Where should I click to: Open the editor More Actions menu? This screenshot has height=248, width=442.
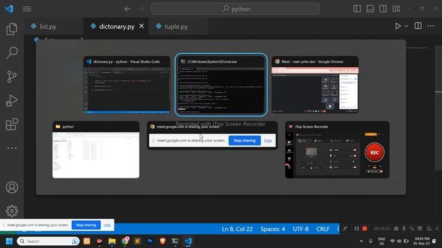[431, 26]
